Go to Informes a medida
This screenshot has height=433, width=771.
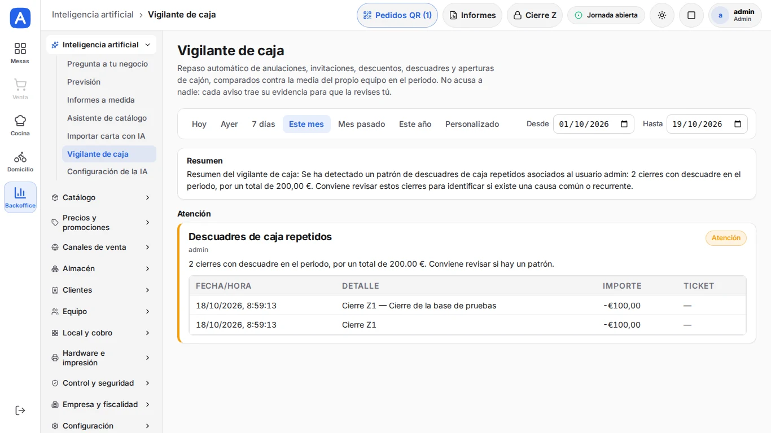tap(109, 100)
